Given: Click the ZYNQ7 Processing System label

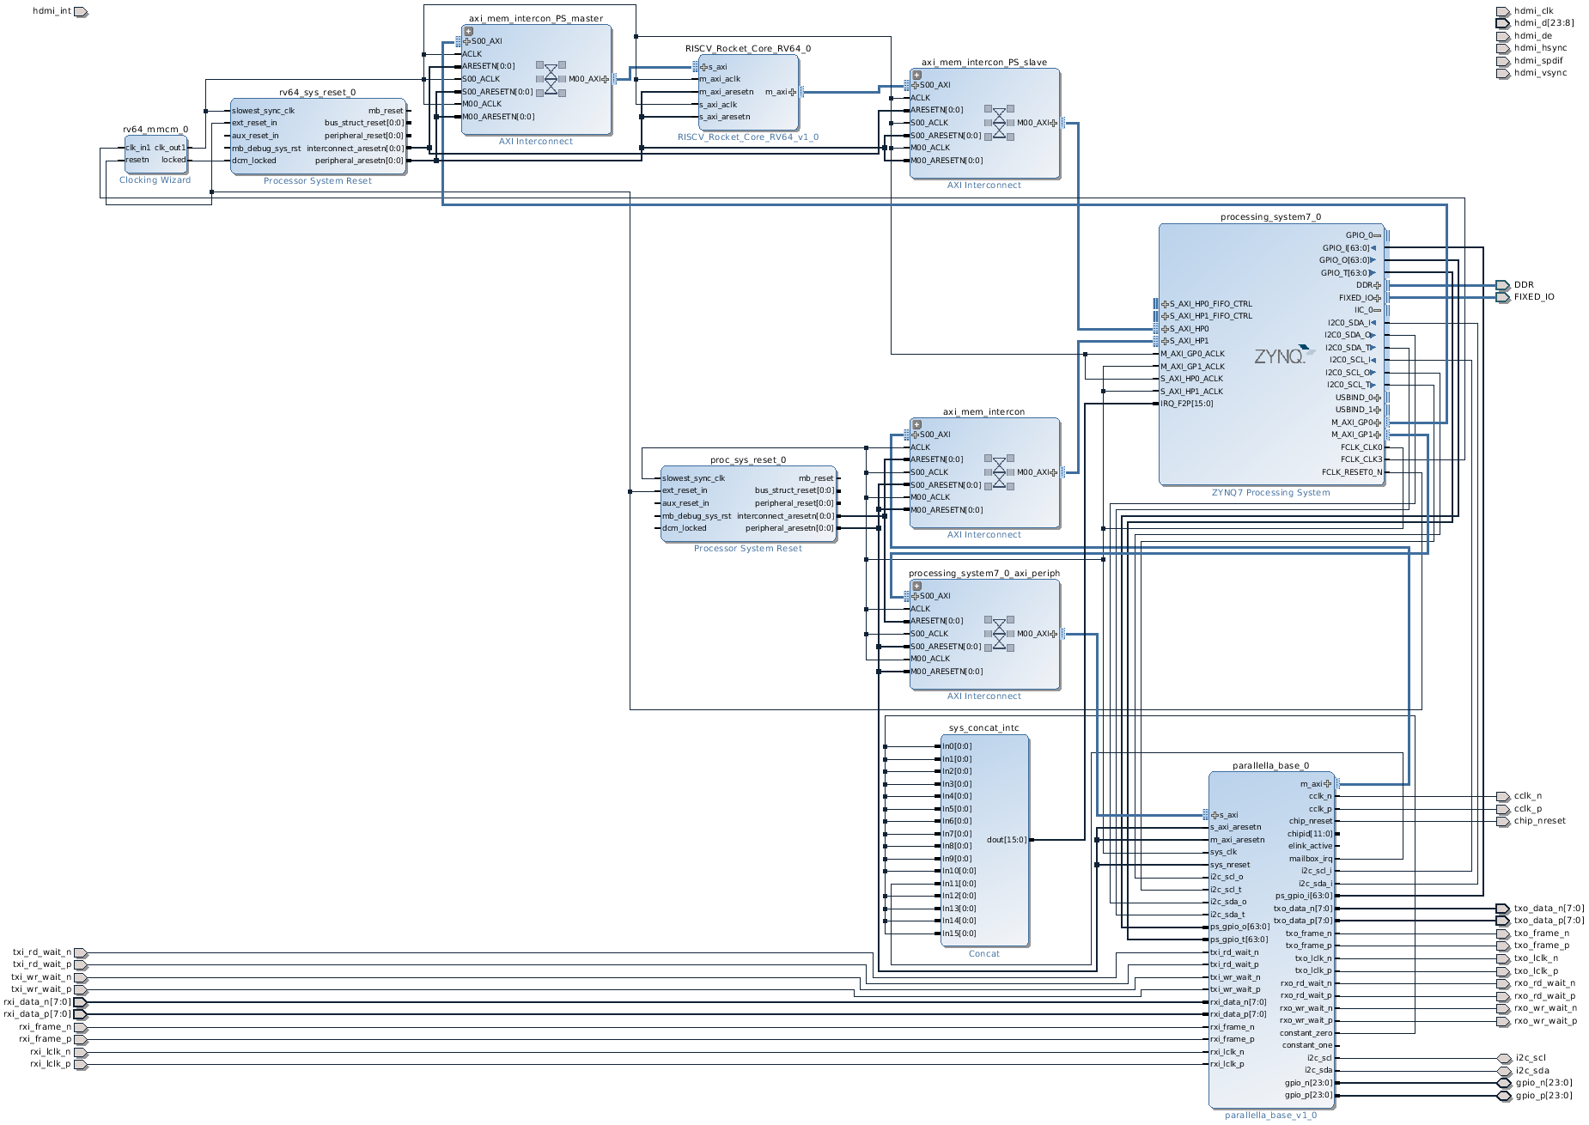Looking at the screenshot, I should pos(1271,493).
